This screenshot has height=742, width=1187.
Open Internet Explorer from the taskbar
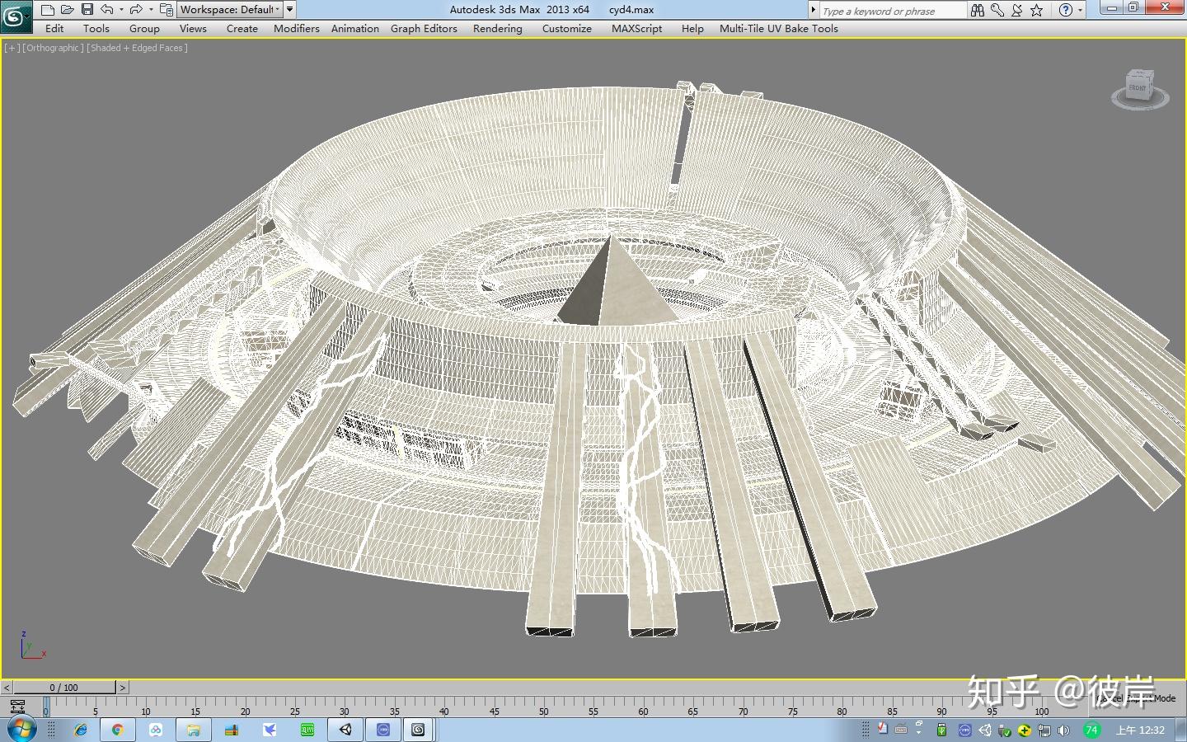81,730
